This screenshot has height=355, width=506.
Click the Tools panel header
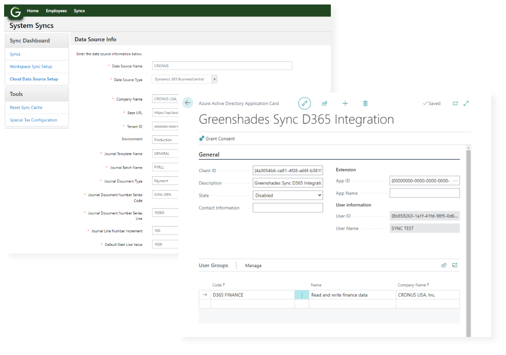(37, 94)
